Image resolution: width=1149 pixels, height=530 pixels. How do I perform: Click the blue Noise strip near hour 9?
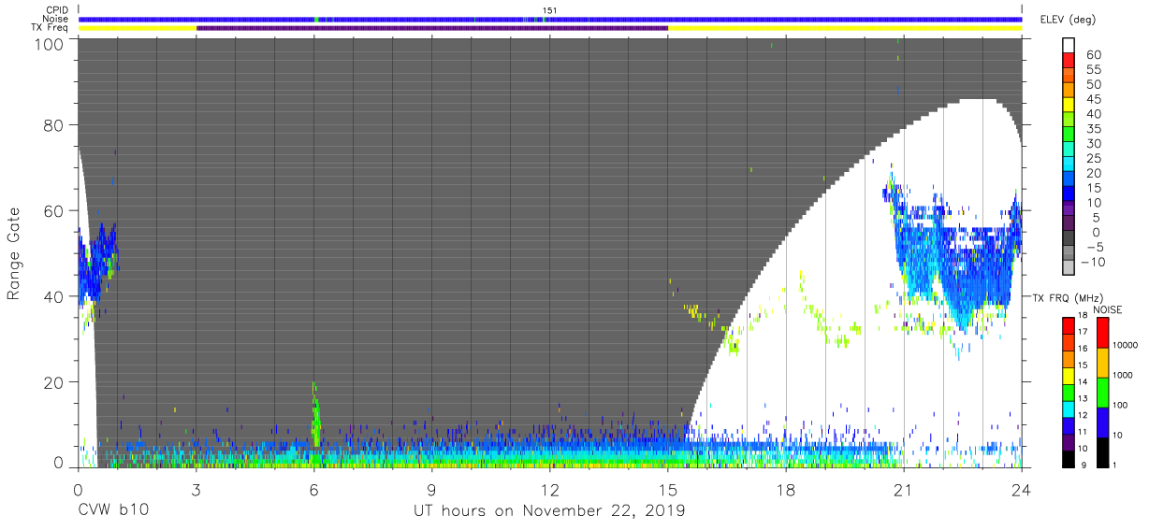(x=432, y=19)
